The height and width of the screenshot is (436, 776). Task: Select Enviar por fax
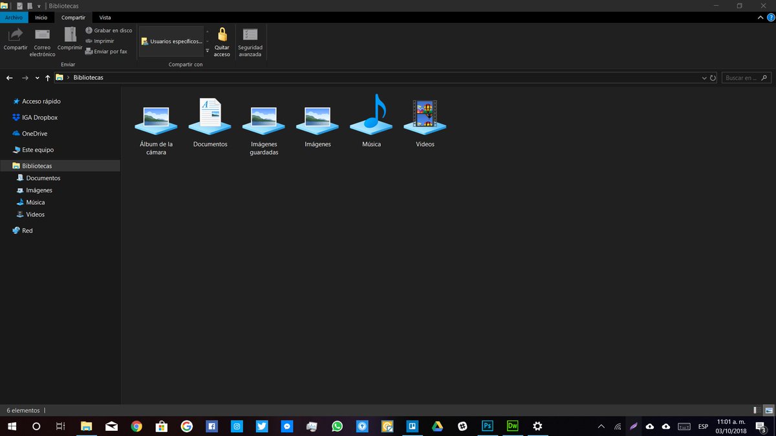(107, 51)
